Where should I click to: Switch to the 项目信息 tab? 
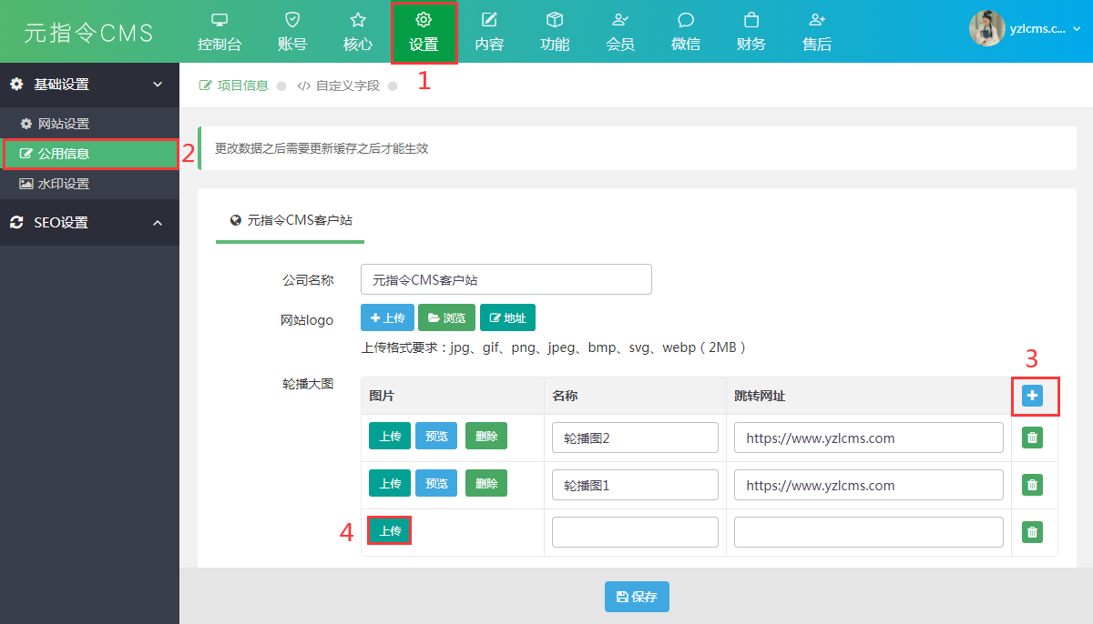click(x=234, y=86)
